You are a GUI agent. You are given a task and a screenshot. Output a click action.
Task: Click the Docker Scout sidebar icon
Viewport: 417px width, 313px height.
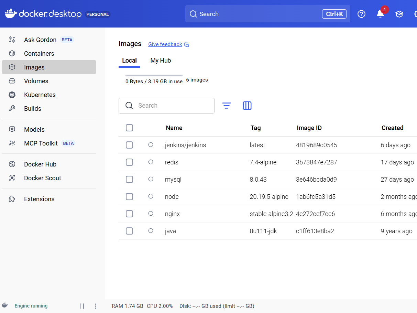point(12,178)
